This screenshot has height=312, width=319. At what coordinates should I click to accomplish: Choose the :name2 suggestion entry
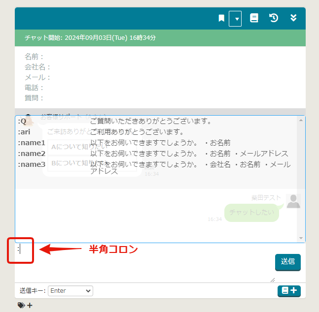(x=148, y=154)
